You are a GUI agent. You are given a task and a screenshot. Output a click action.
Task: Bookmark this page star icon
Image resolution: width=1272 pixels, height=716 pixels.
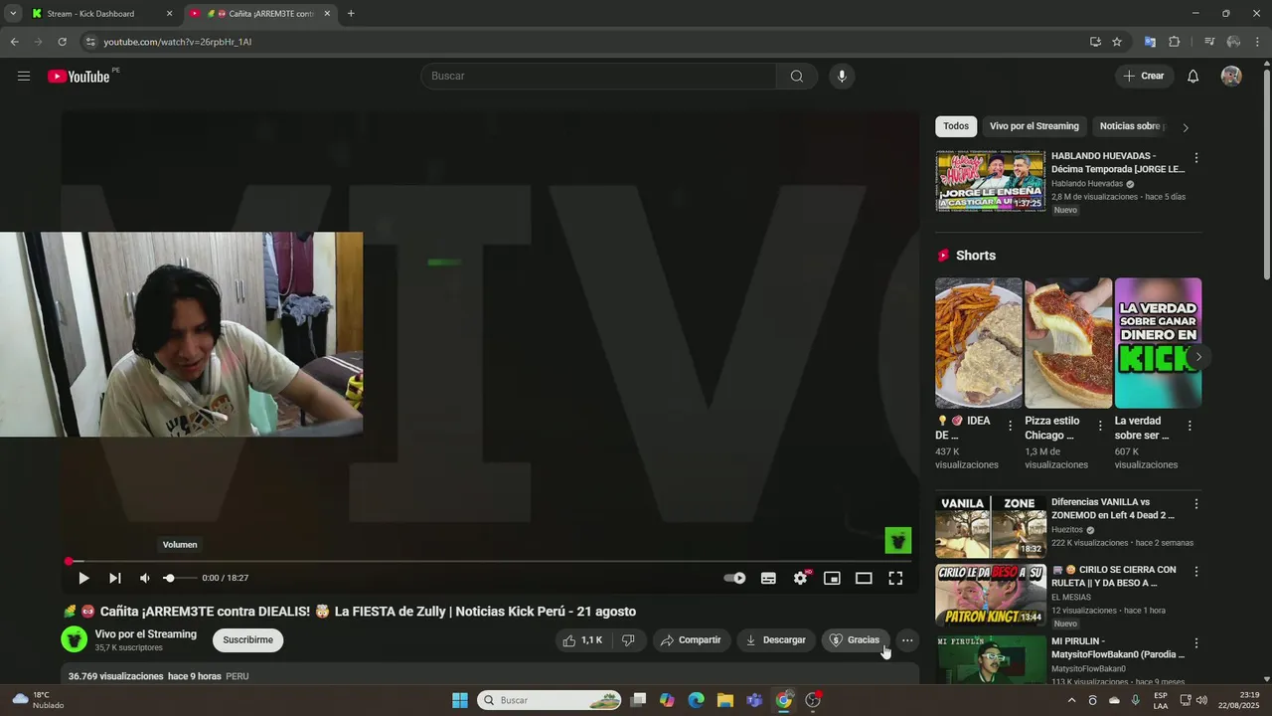click(1117, 42)
